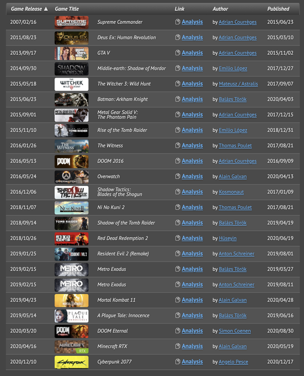Viewport: 304px width, 376px height.
Task: Open author Adrian Courrèges in Supreme Commander row
Action: [238, 22]
